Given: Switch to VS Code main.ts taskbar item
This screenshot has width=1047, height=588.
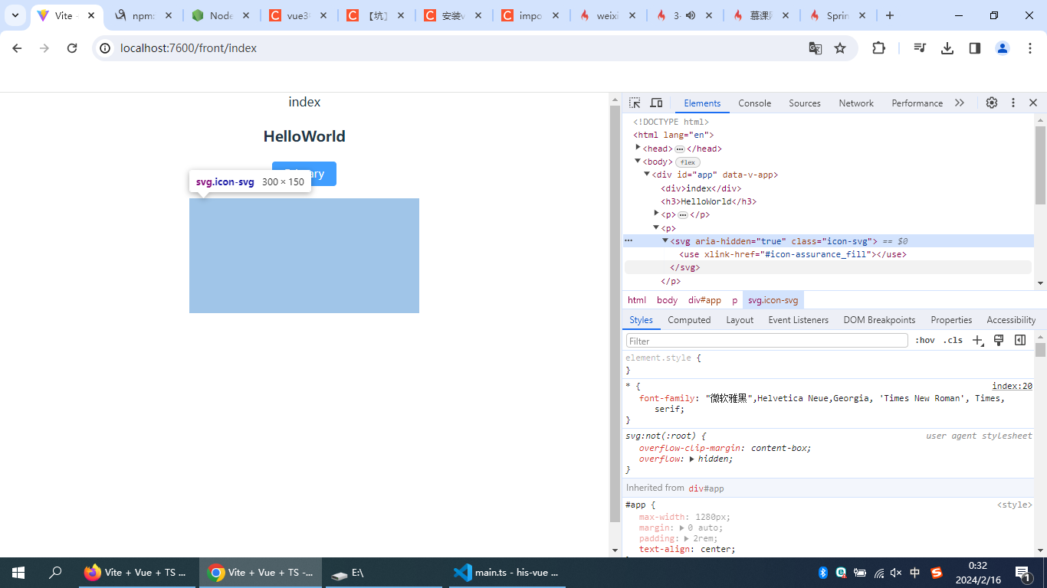Looking at the screenshot, I should click(x=507, y=573).
